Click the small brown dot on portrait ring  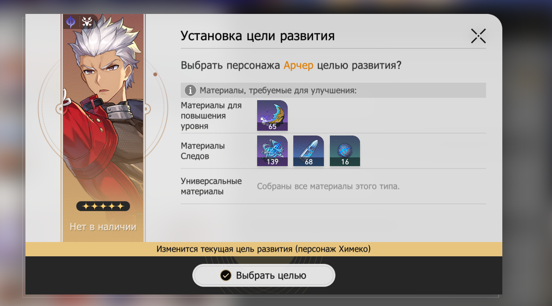[155, 74]
